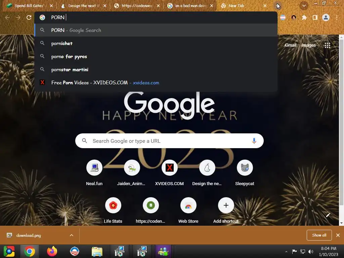Select the porno for pyros suggestion
344x258 pixels.
156,56
